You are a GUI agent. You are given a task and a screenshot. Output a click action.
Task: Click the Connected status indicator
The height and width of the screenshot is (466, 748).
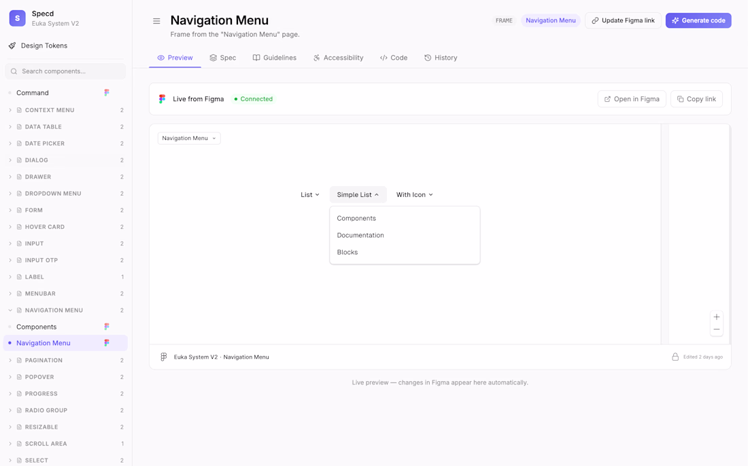coord(253,99)
